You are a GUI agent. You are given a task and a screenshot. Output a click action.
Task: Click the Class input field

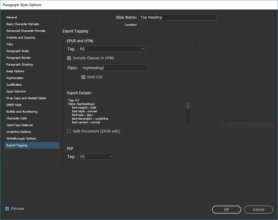coord(114,68)
